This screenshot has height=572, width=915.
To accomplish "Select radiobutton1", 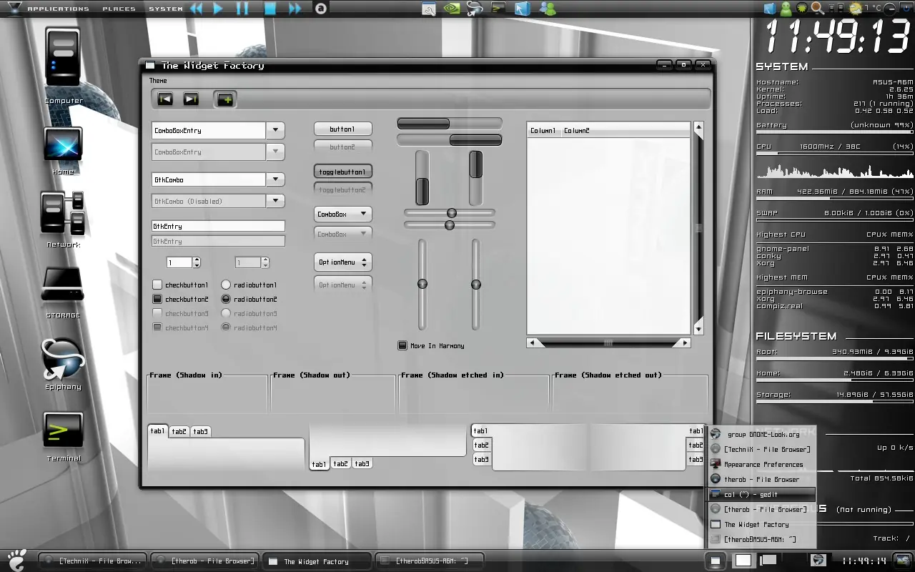I will coord(226,285).
